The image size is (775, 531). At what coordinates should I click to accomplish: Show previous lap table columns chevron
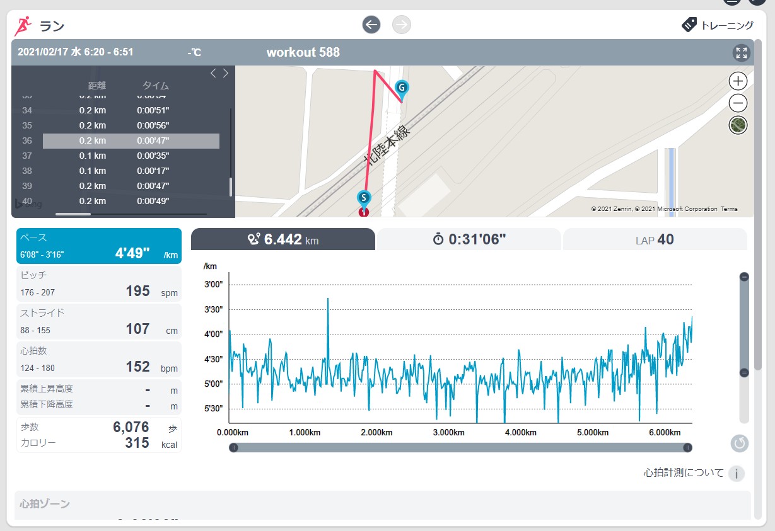coord(213,73)
